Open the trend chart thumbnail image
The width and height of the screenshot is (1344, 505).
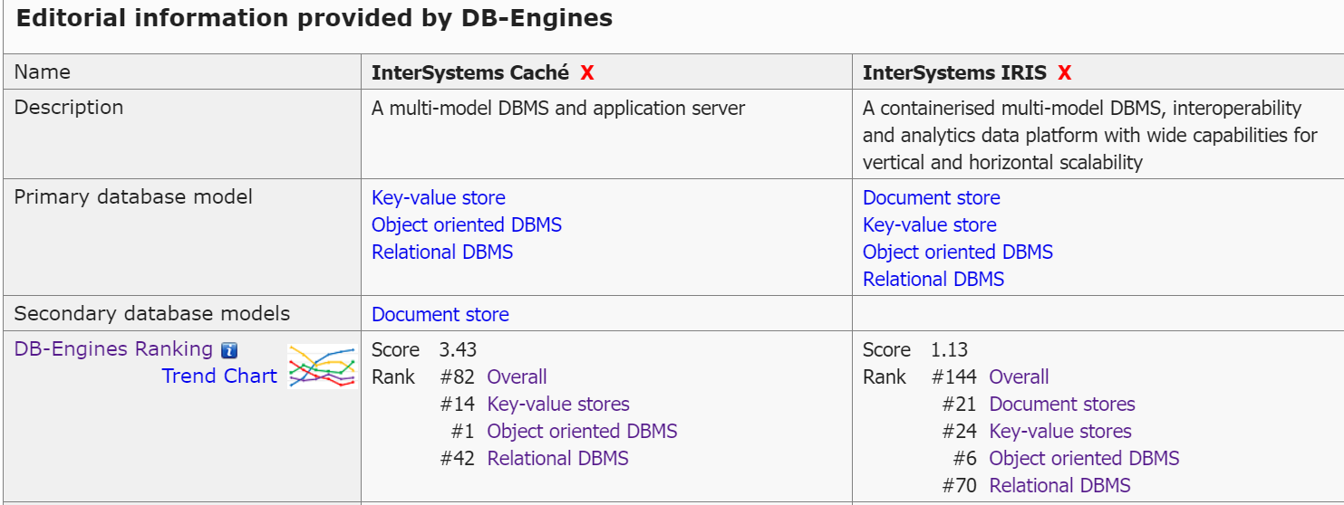[322, 366]
